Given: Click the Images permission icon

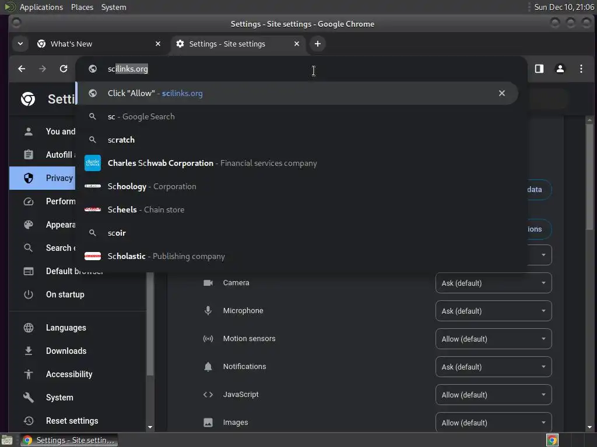Looking at the screenshot, I should pos(208,423).
